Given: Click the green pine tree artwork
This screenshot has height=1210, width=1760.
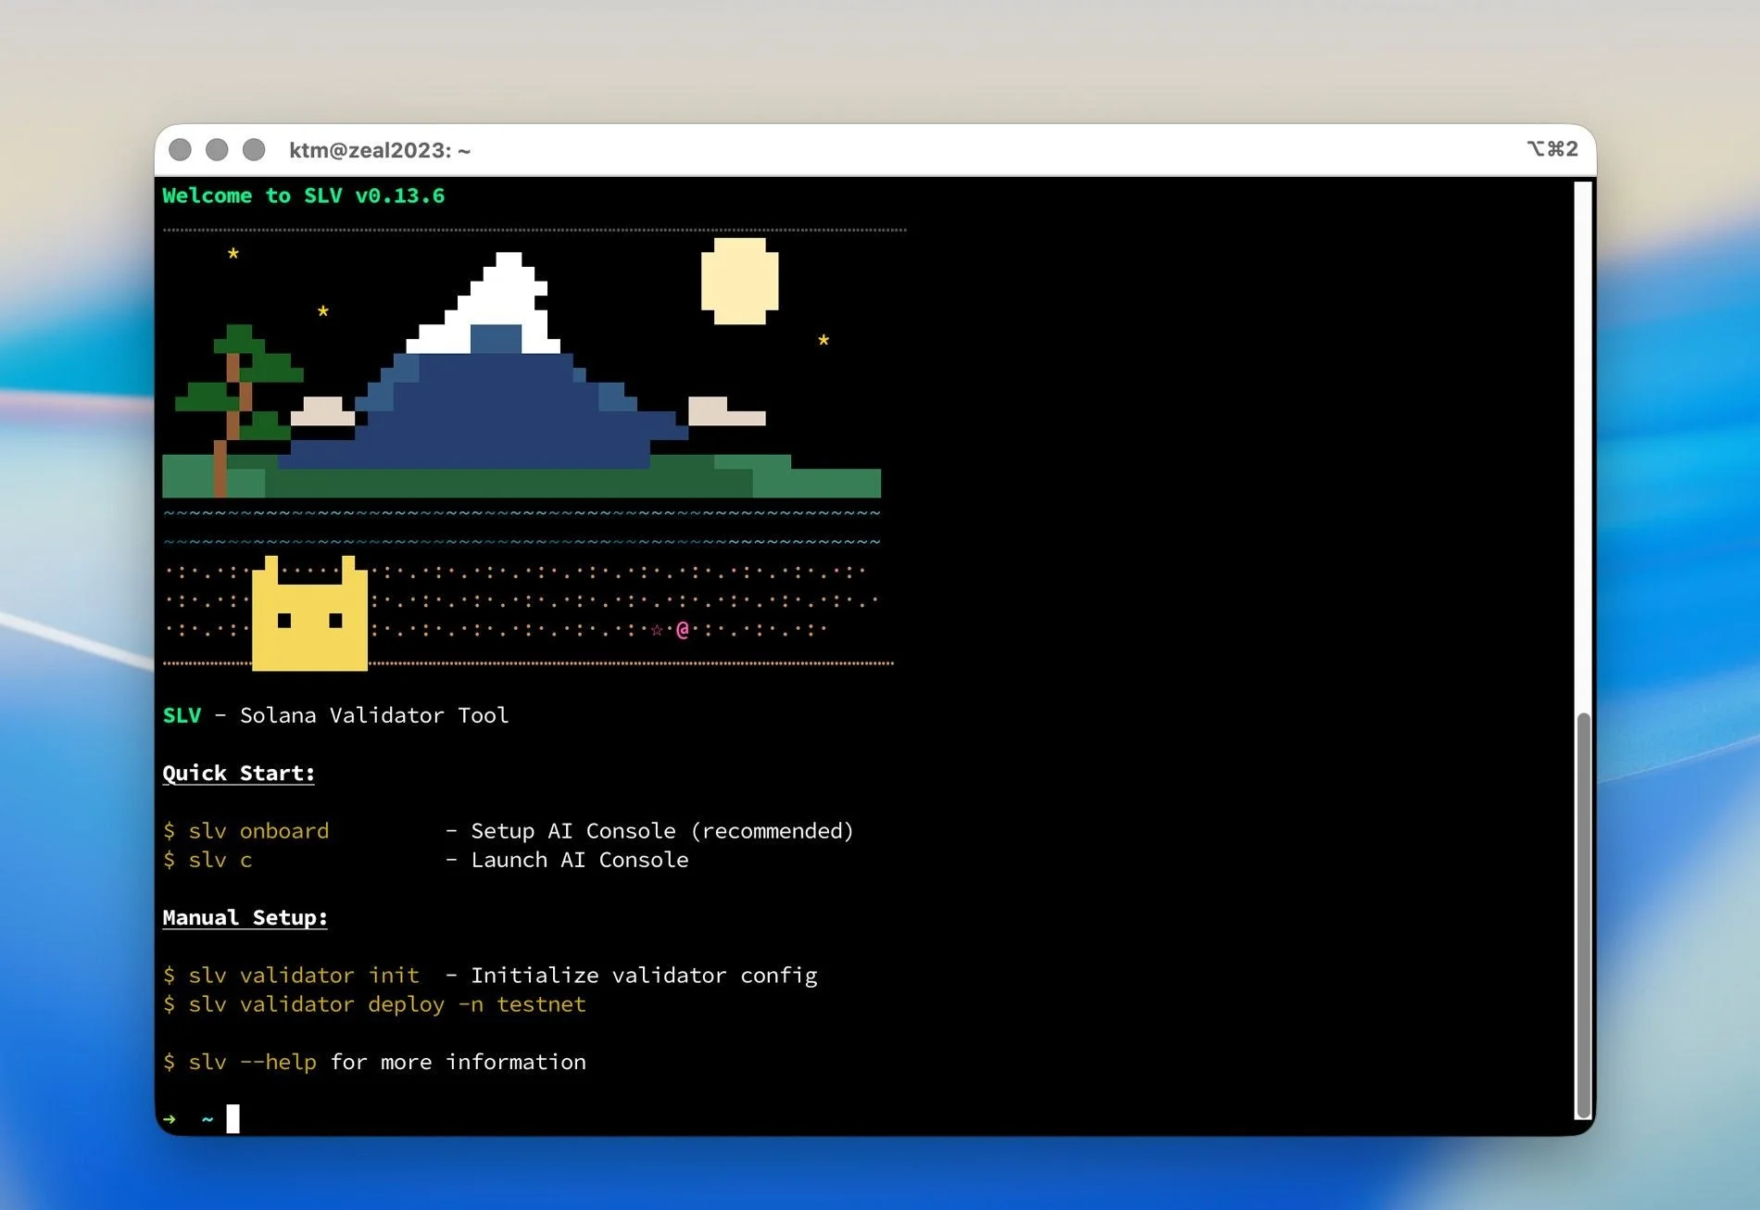Looking at the screenshot, I should point(239,380).
